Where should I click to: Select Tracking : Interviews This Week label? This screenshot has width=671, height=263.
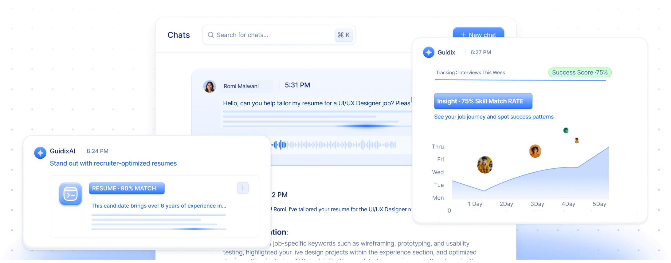click(x=470, y=73)
